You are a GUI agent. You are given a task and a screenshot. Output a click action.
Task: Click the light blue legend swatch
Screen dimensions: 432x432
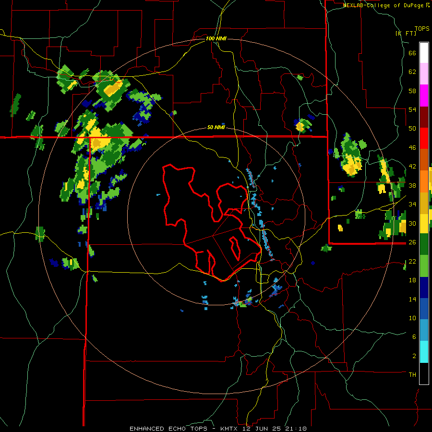coord(424,330)
